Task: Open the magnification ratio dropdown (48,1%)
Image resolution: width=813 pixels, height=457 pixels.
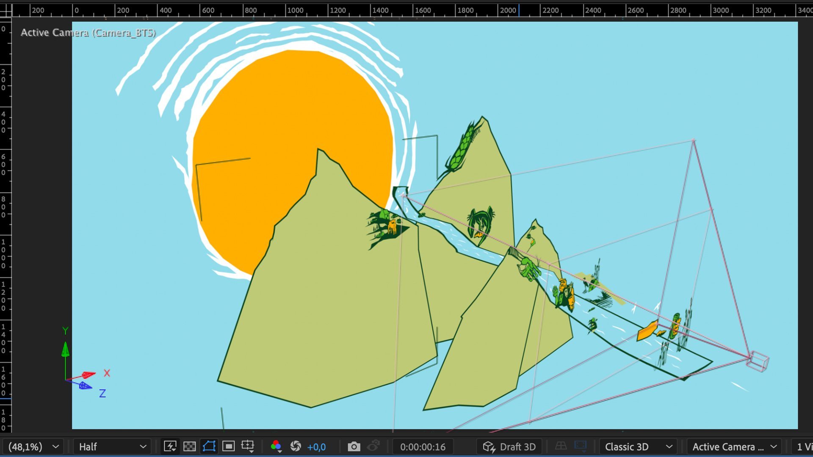Action: pos(33,447)
